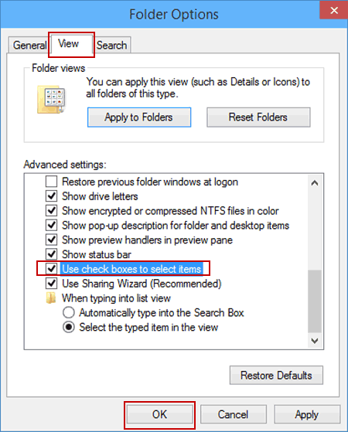Click the folder icon beside When typing into list view

tap(51, 298)
